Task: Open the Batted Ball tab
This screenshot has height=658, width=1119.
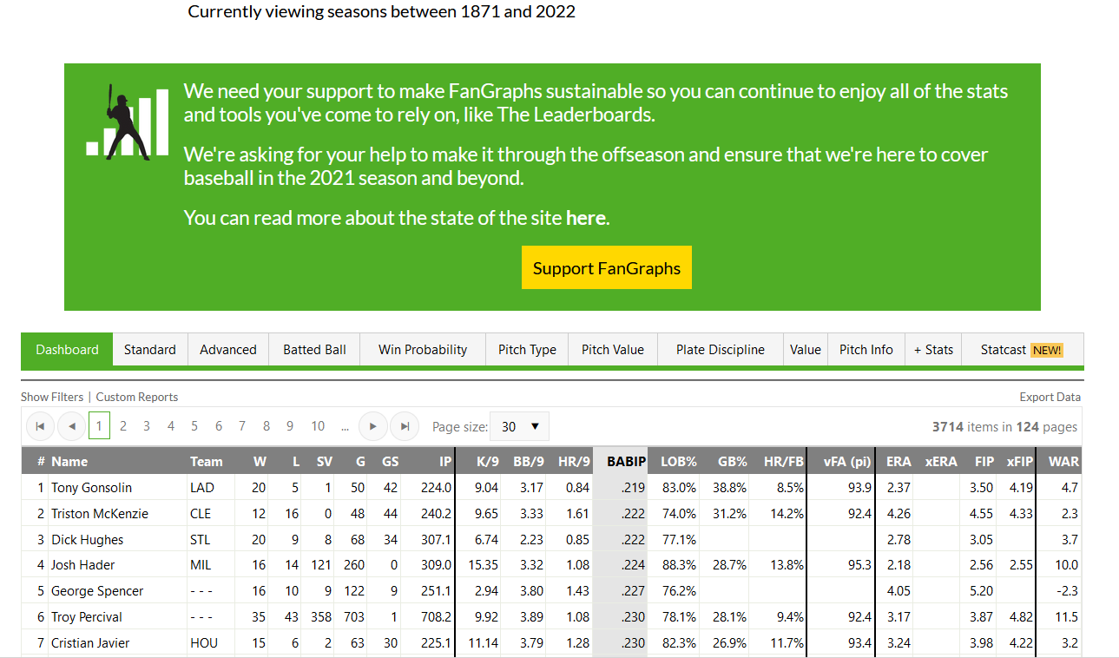Action: (314, 350)
